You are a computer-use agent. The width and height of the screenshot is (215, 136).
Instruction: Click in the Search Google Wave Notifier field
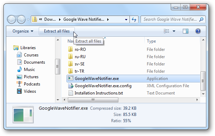pos(170,19)
